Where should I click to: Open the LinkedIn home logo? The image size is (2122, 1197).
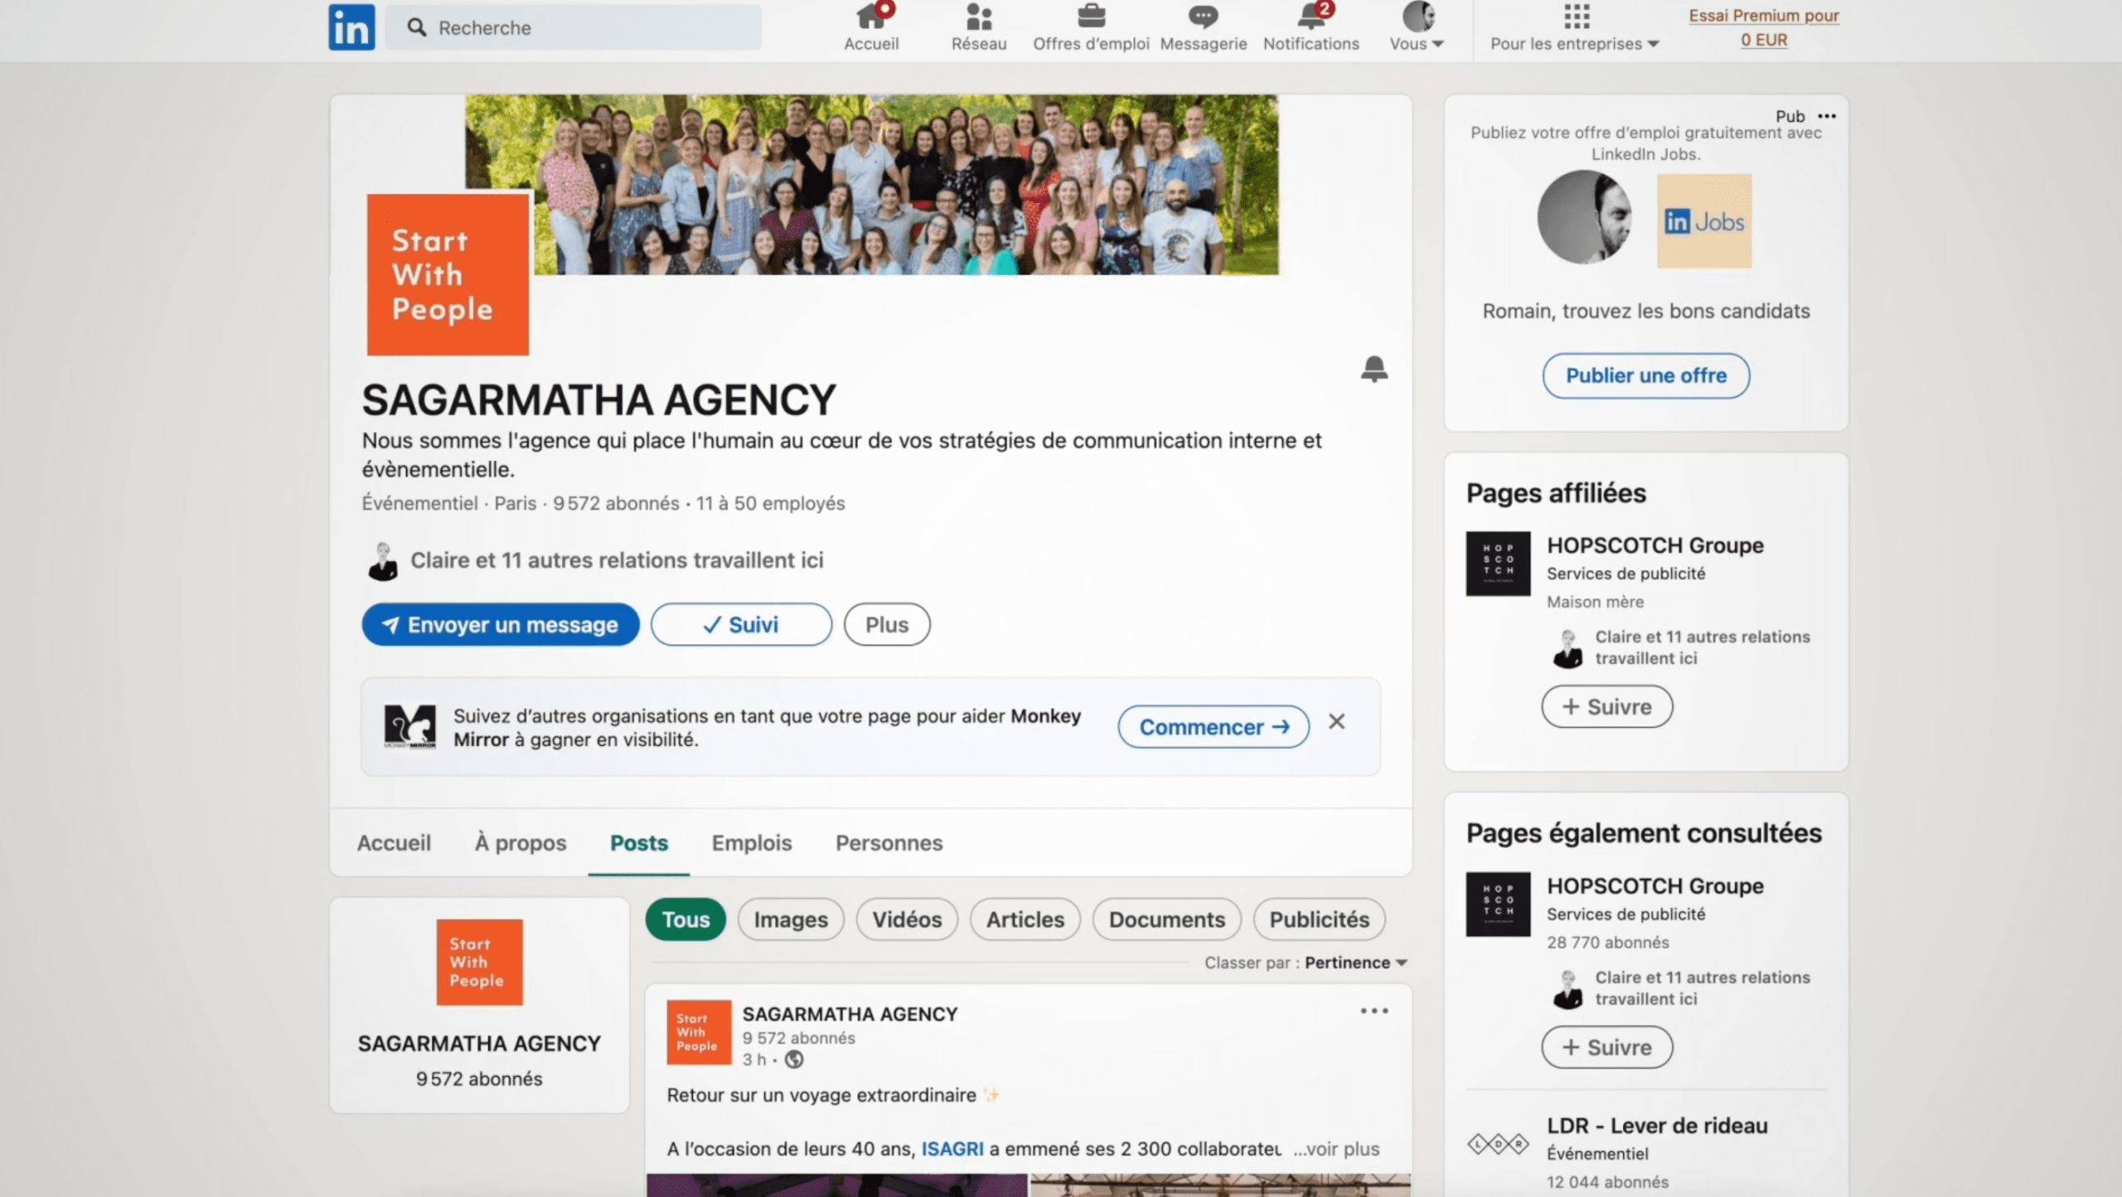point(351,27)
